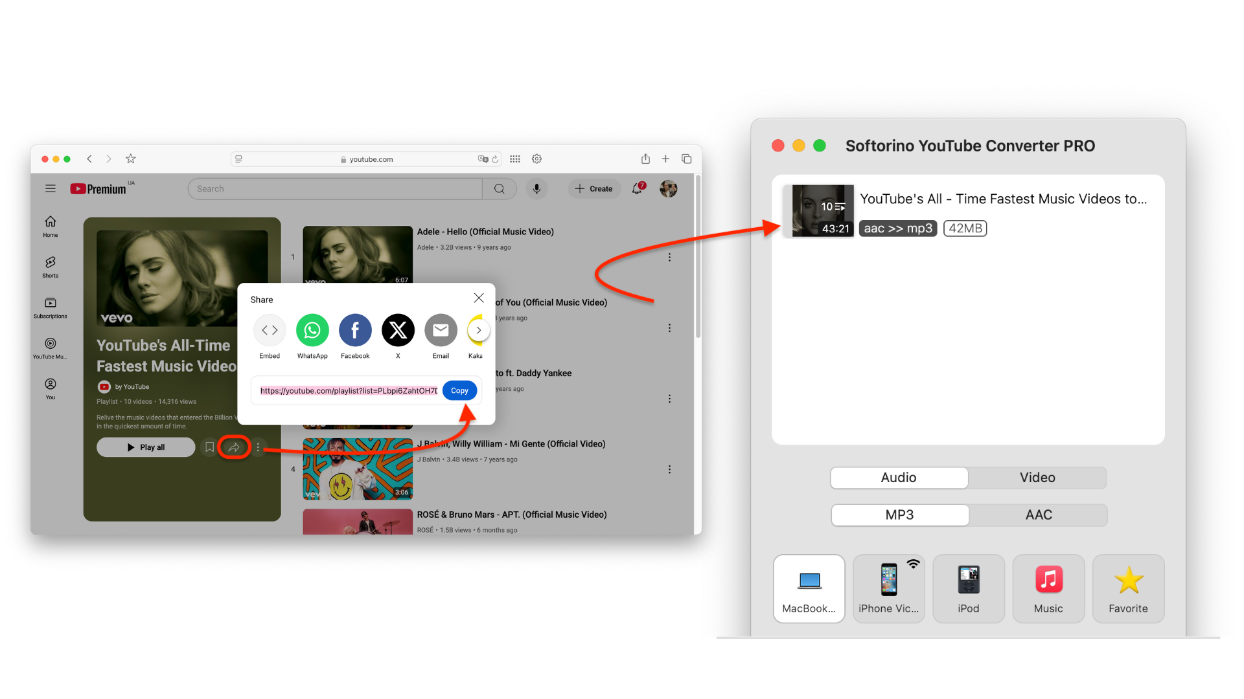Open Adele Hello video thumbnail
Image resolution: width=1244 pixels, height=699 pixels.
pos(358,254)
